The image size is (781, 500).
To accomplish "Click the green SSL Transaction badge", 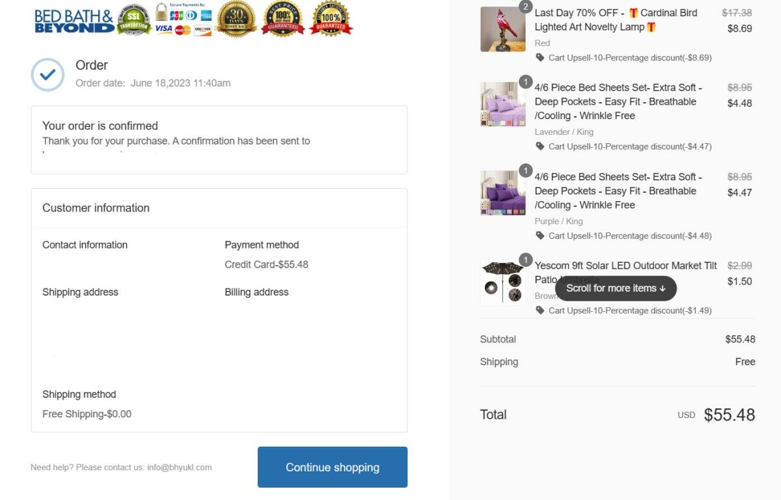I will point(134,19).
